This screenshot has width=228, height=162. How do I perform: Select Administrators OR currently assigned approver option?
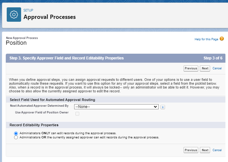point(16,137)
